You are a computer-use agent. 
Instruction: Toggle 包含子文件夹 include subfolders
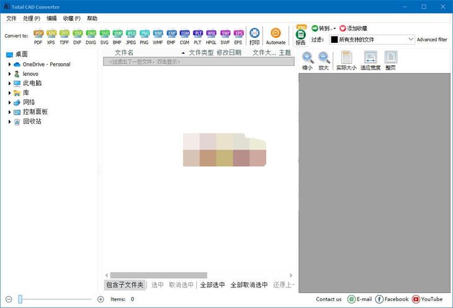tap(125, 285)
